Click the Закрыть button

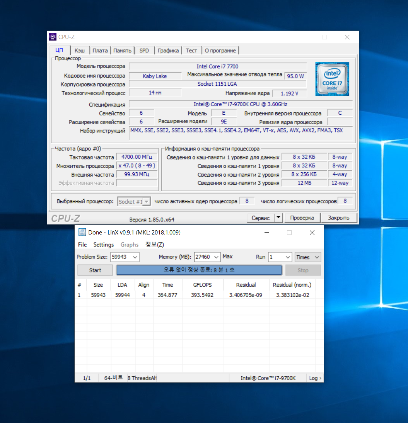click(x=339, y=218)
